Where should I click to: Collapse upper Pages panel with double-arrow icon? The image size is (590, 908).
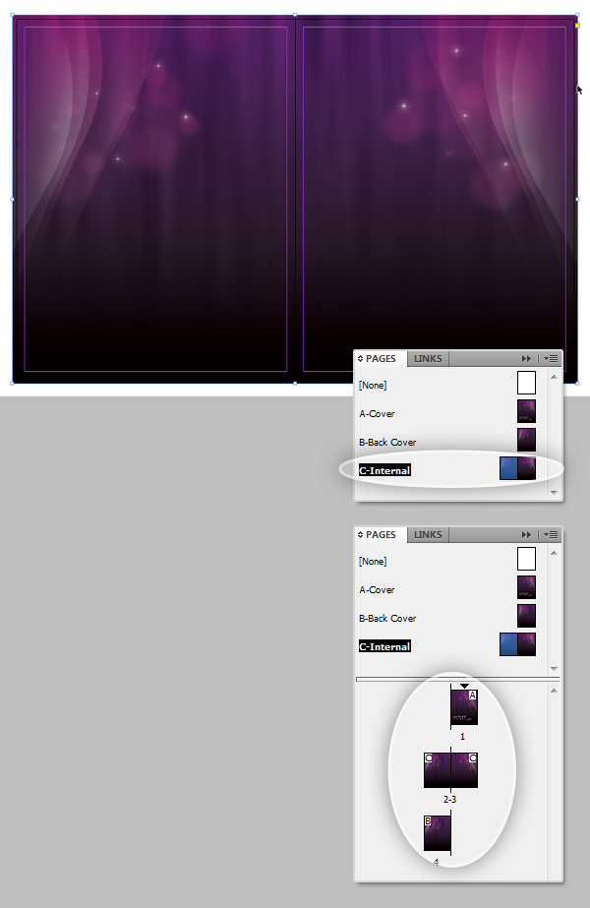[526, 358]
